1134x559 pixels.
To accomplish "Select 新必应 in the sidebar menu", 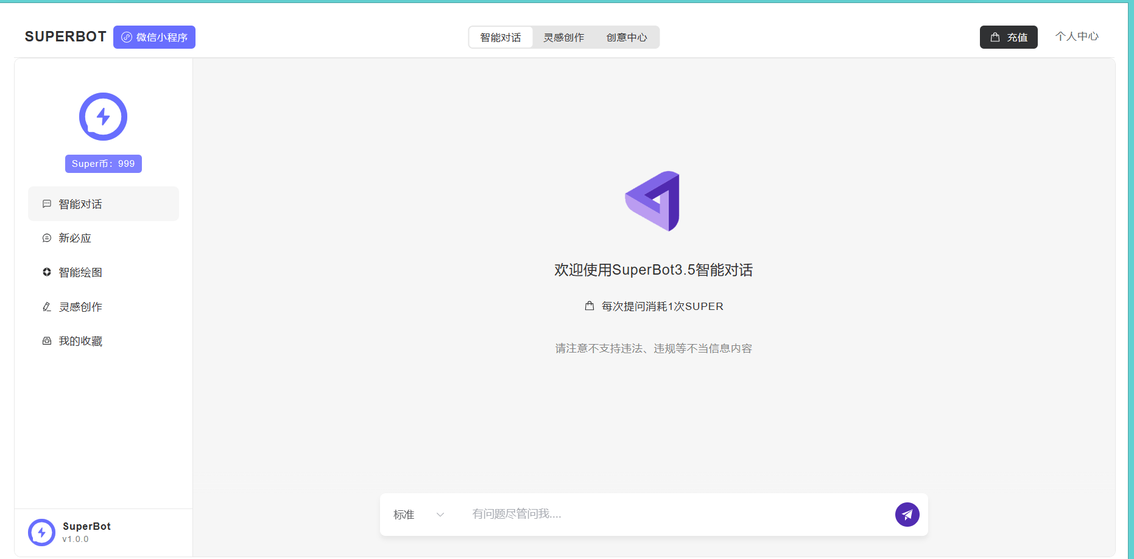I will click(104, 238).
